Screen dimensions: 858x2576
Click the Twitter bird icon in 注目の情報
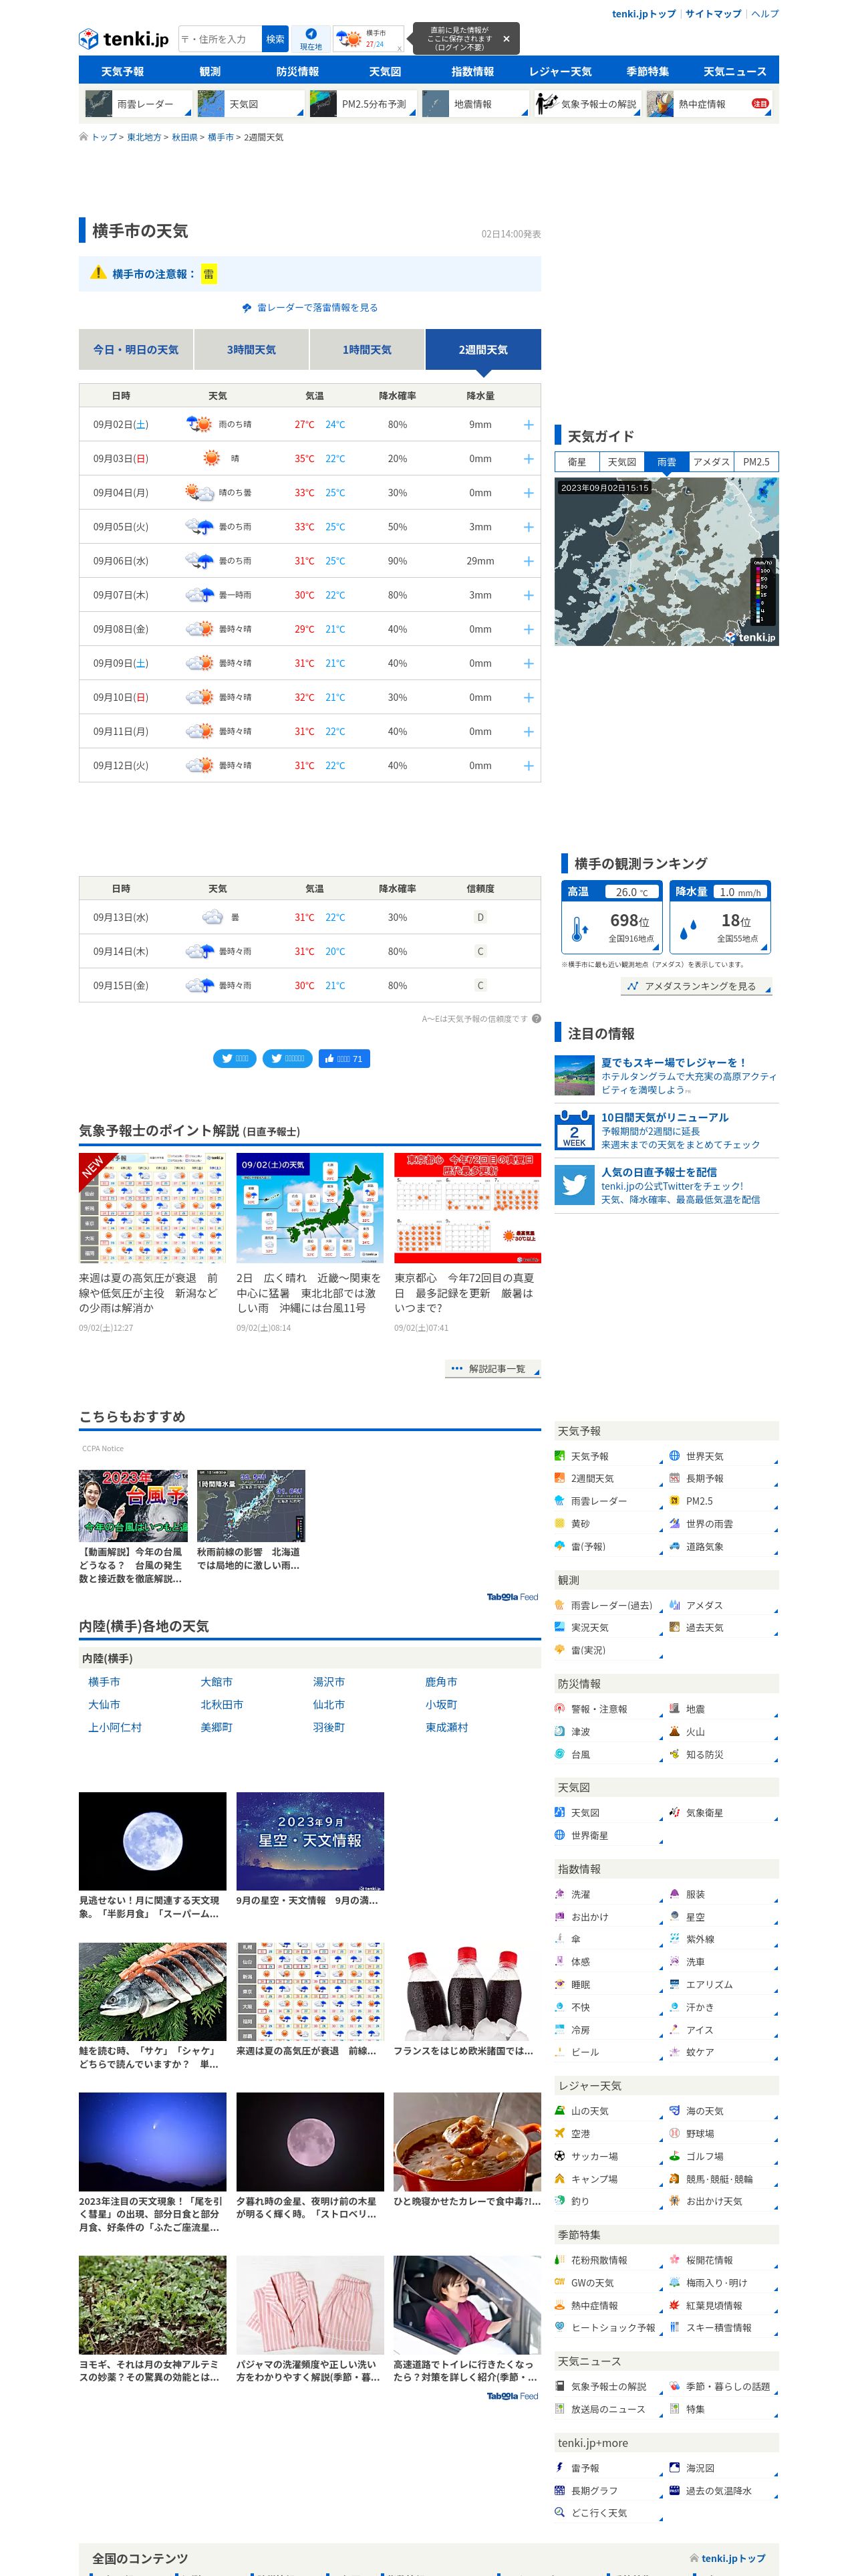(574, 1185)
